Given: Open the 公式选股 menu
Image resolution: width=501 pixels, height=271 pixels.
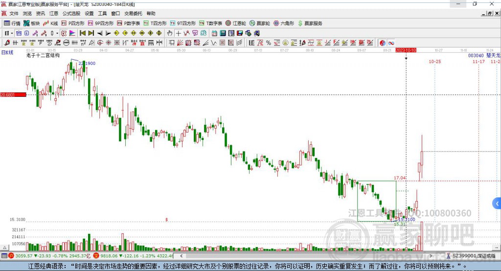Looking at the screenshot, I should [71, 13].
